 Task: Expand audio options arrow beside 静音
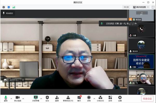coord(11,99)
